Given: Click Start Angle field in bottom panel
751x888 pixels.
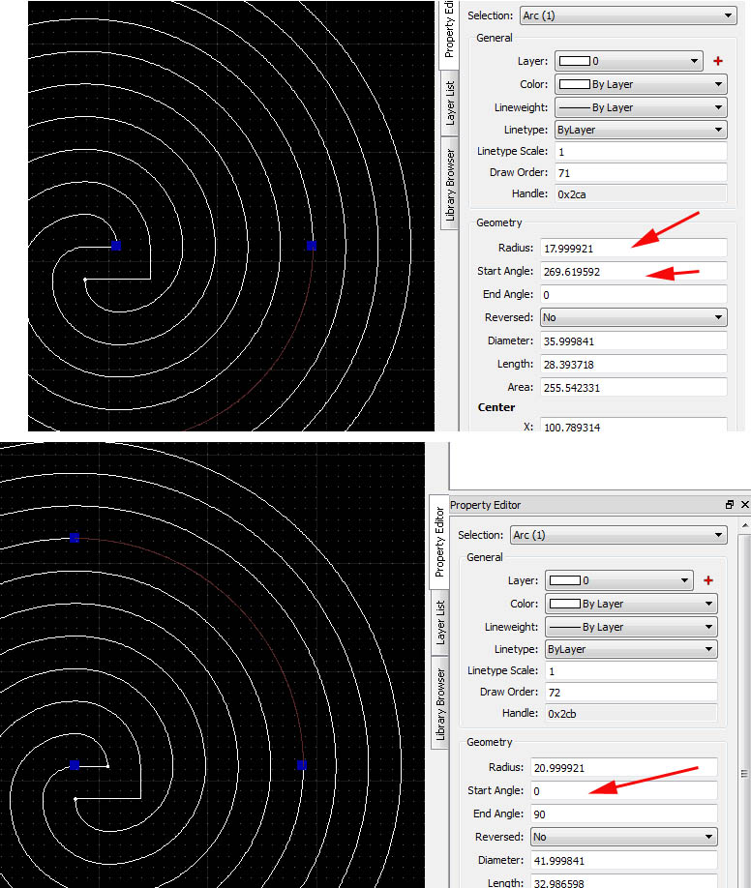Looking at the screenshot, I should click(x=623, y=790).
